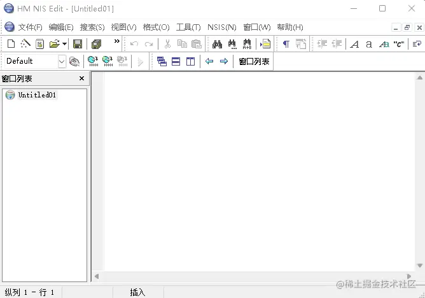Screen dimensions: 425x298
Task: Open the 视图(V) menu
Action: pos(123,27)
